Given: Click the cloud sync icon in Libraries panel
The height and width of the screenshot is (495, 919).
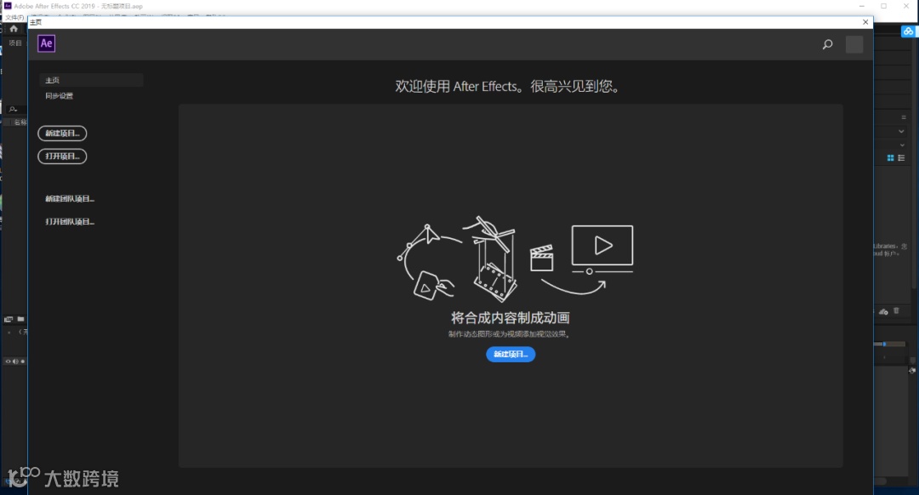Looking at the screenshot, I should click(883, 311).
